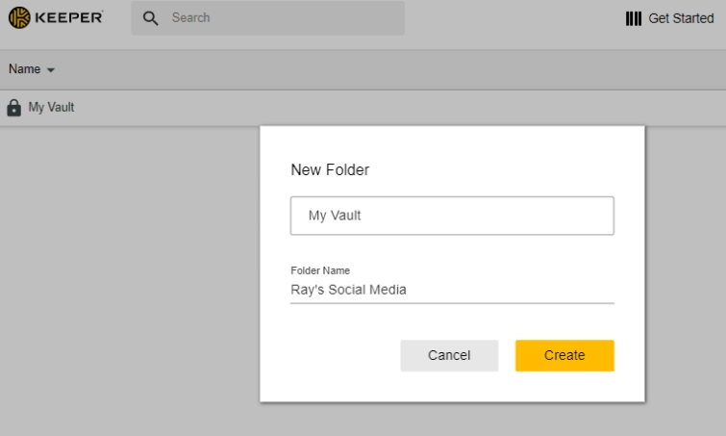Click empty space in the top header bar
The height and width of the screenshot is (436, 726).
[510, 18]
